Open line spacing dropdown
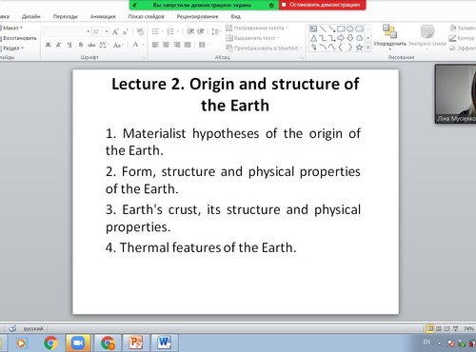The width and height of the screenshot is (476, 352). [x=216, y=31]
